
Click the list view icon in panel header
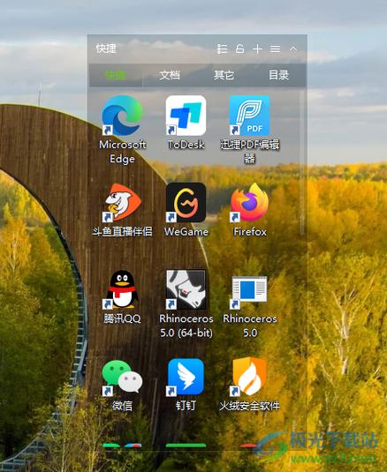point(222,49)
